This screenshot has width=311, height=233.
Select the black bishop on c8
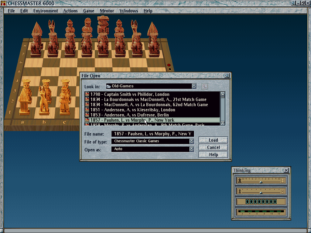coord(70,27)
